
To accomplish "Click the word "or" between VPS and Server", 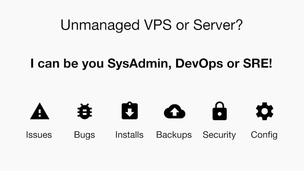I will coord(182,26).
